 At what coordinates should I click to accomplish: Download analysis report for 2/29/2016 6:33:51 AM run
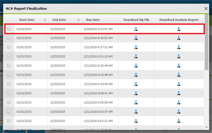(179, 29)
